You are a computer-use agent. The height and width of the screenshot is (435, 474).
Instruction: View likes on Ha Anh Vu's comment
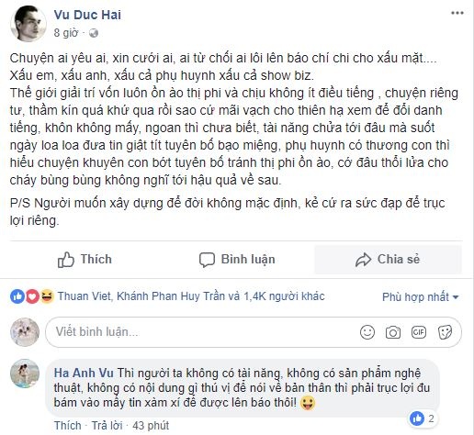pos(423,418)
